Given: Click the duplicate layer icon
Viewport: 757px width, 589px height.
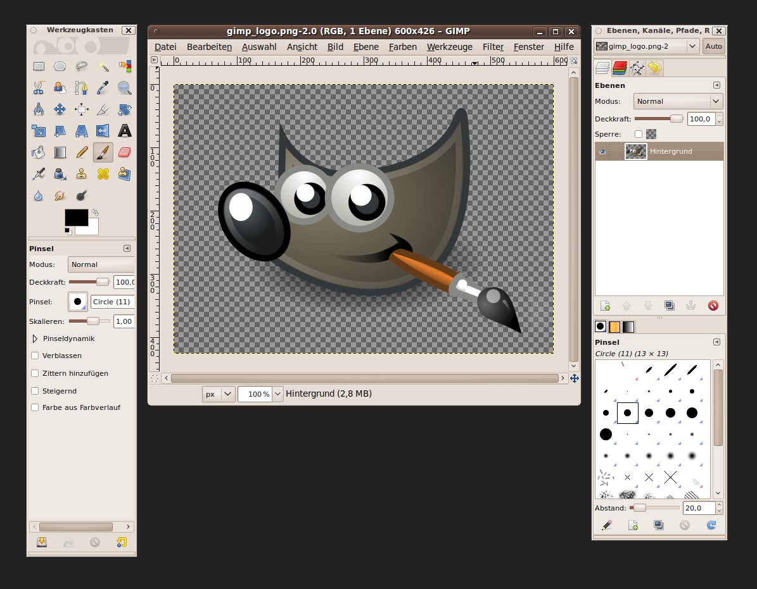Looking at the screenshot, I should (x=669, y=306).
